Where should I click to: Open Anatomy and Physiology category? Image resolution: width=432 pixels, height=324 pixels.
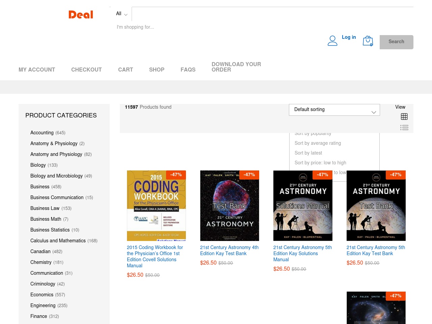coord(56,154)
